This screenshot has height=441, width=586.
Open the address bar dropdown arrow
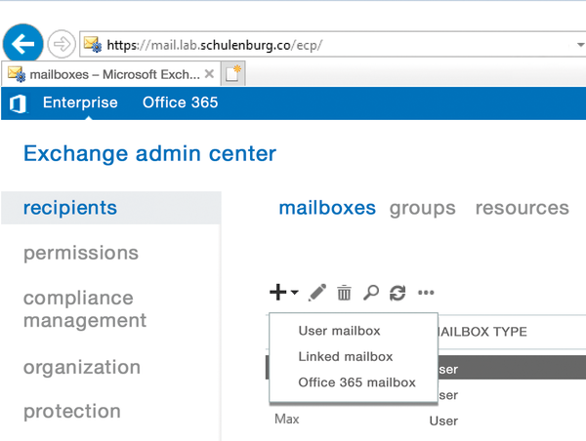pos(580,45)
